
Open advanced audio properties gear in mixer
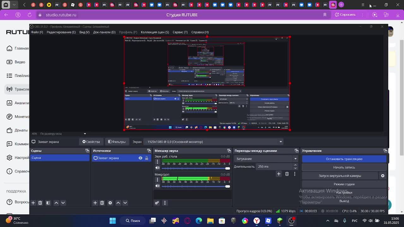pyautogui.click(x=157, y=203)
